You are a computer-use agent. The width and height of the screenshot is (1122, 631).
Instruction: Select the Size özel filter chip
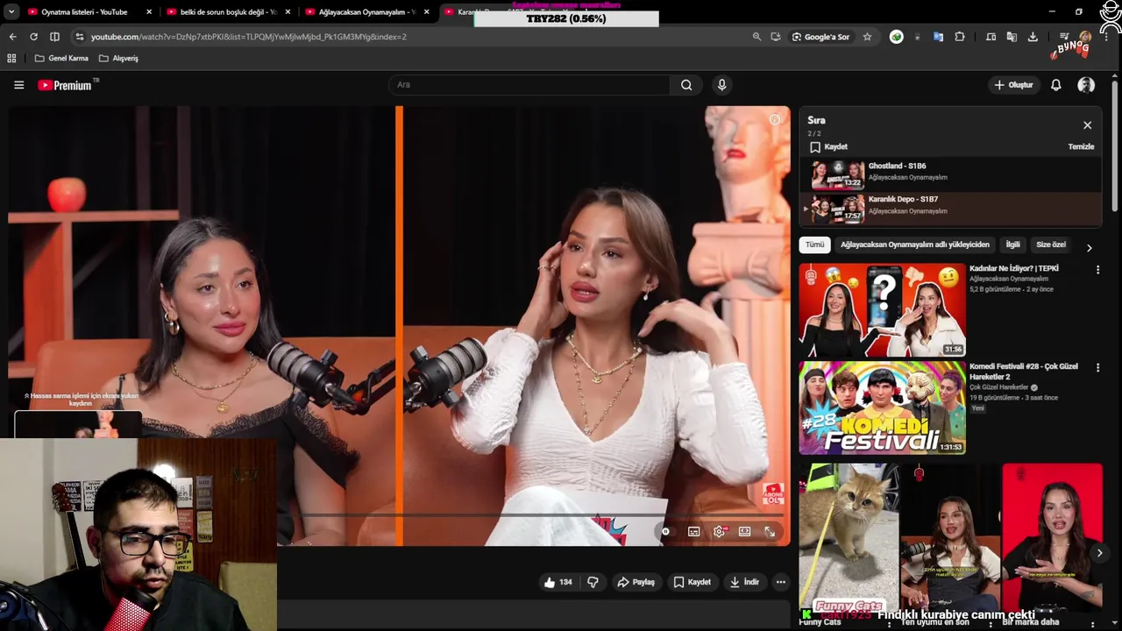(x=1051, y=245)
